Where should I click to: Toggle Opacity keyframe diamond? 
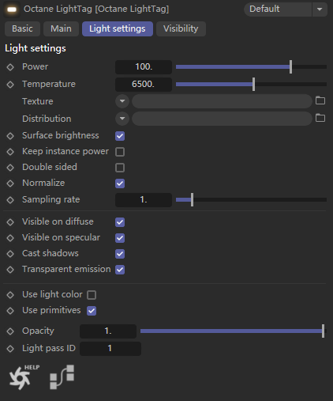coord(10,331)
